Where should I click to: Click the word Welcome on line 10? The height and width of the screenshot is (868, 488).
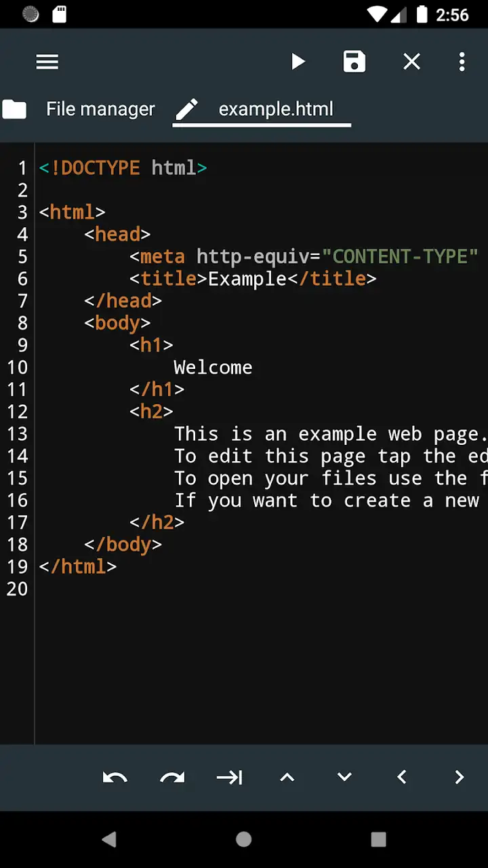[213, 368]
